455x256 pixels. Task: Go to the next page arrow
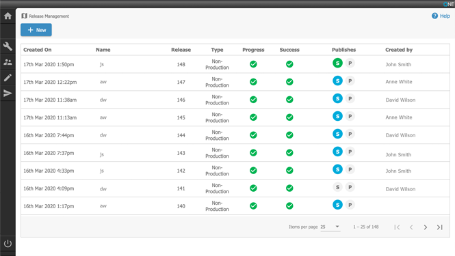(x=425, y=227)
